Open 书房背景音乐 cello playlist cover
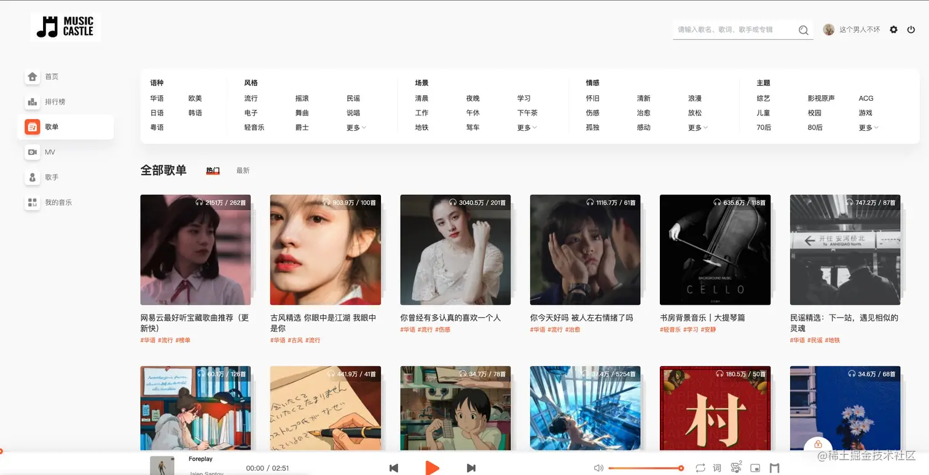The image size is (929, 475). tap(715, 249)
